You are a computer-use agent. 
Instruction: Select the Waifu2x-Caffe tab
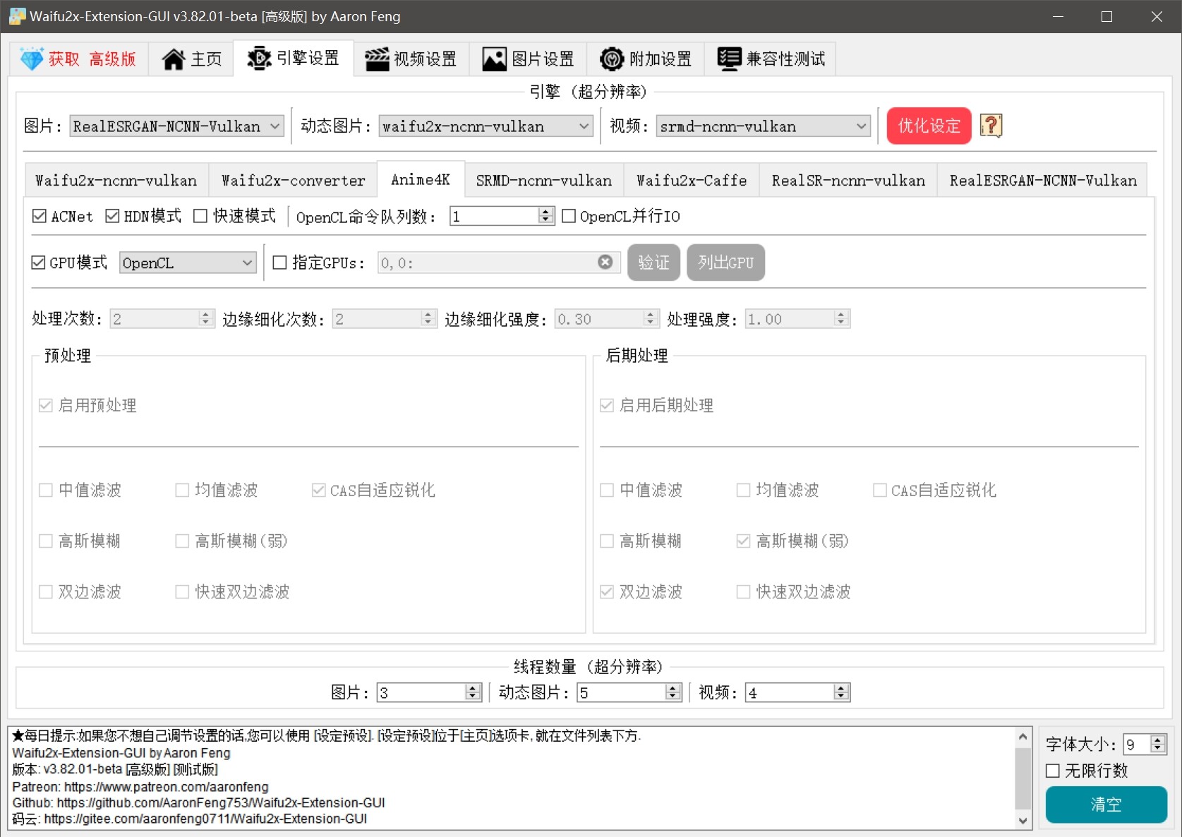tap(691, 180)
